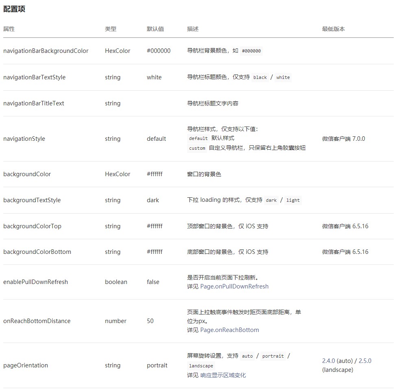
Task: Click the 属性 column header
Action: coord(9,29)
